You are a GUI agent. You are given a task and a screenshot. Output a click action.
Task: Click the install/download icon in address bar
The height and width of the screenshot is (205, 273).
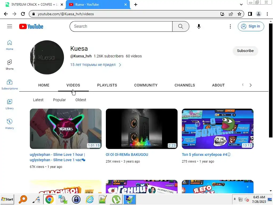point(222,14)
